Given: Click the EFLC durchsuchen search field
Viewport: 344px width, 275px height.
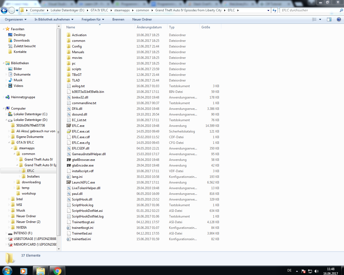Looking at the screenshot, I should [310, 10].
